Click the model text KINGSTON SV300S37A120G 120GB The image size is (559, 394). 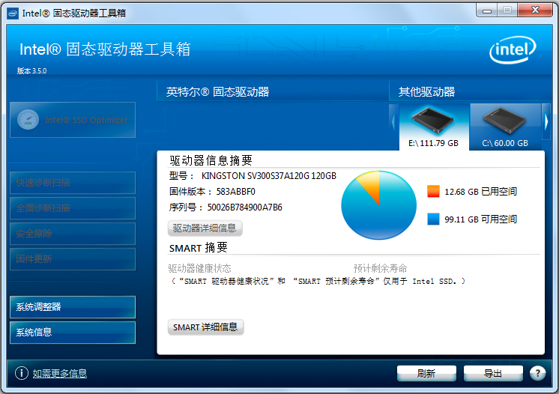[x=269, y=176]
